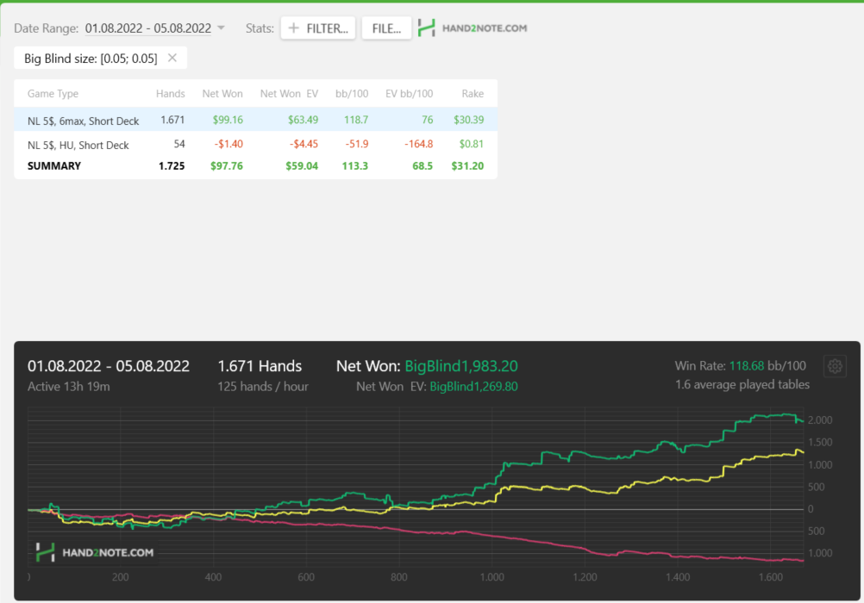Click the 113.3 summary bb/100 value
The height and width of the screenshot is (603, 864).
tap(355, 165)
